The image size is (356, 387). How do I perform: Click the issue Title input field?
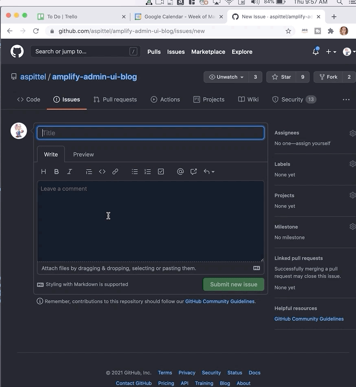click(x=150, y=133)
